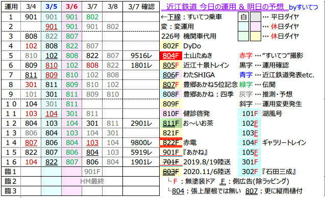This screenshot has width=325, height=198.
Task: Click the underlined 822 in row 16
Action: click(x=51, y=162)
